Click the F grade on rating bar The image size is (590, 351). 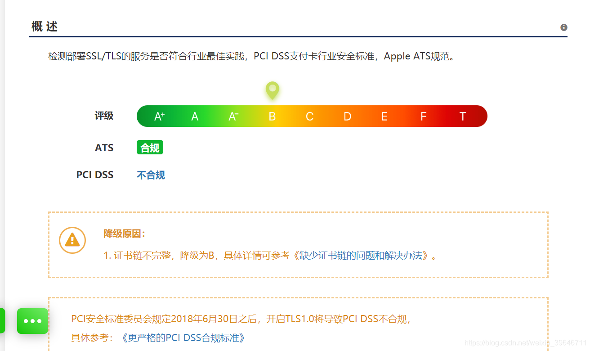(x=423, y=117)
